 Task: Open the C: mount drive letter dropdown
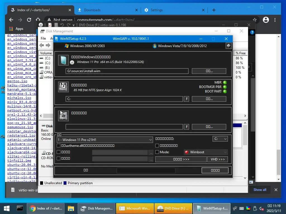[x=220, y=139]
